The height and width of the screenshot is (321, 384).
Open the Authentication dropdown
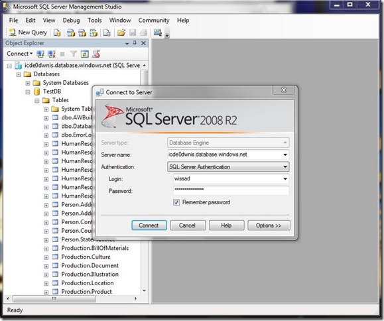pos(285,166)
